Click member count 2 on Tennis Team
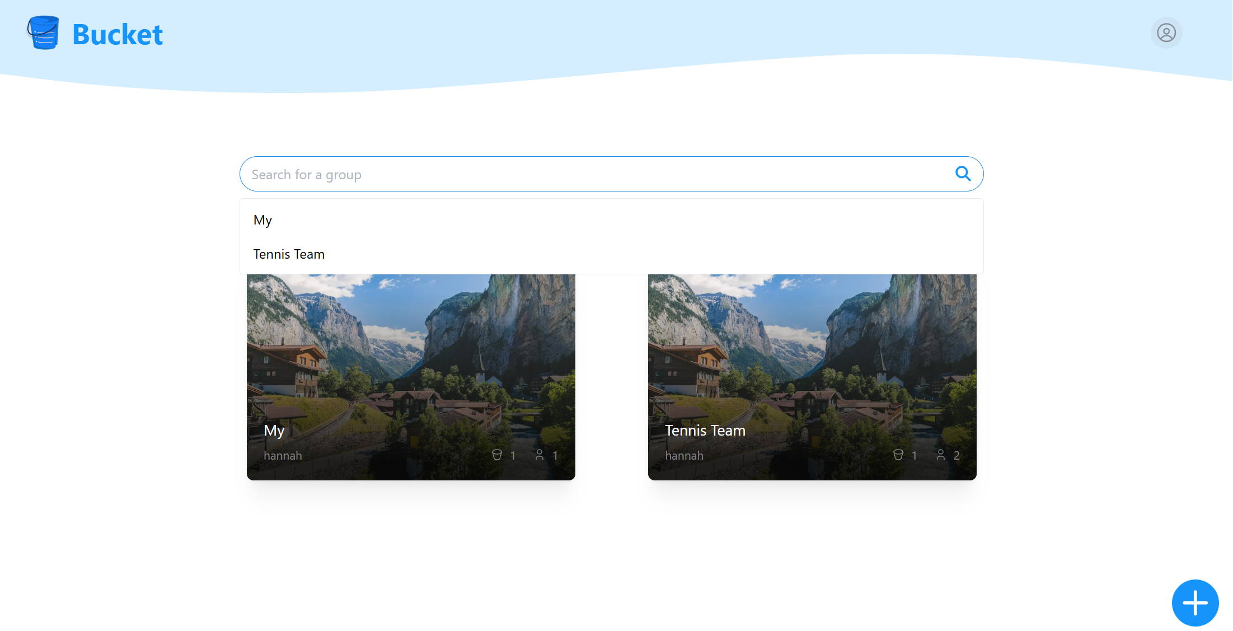 click(x=957, y=455)
